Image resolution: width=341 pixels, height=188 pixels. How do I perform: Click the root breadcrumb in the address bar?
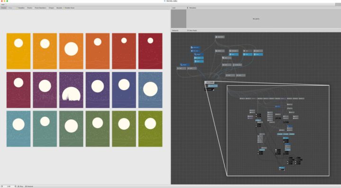pos(3,4)
